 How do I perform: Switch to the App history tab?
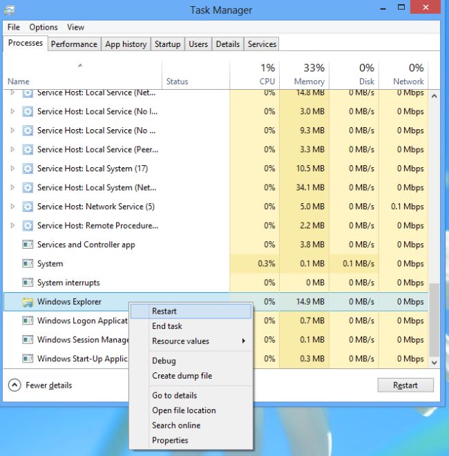pos(126,44)
